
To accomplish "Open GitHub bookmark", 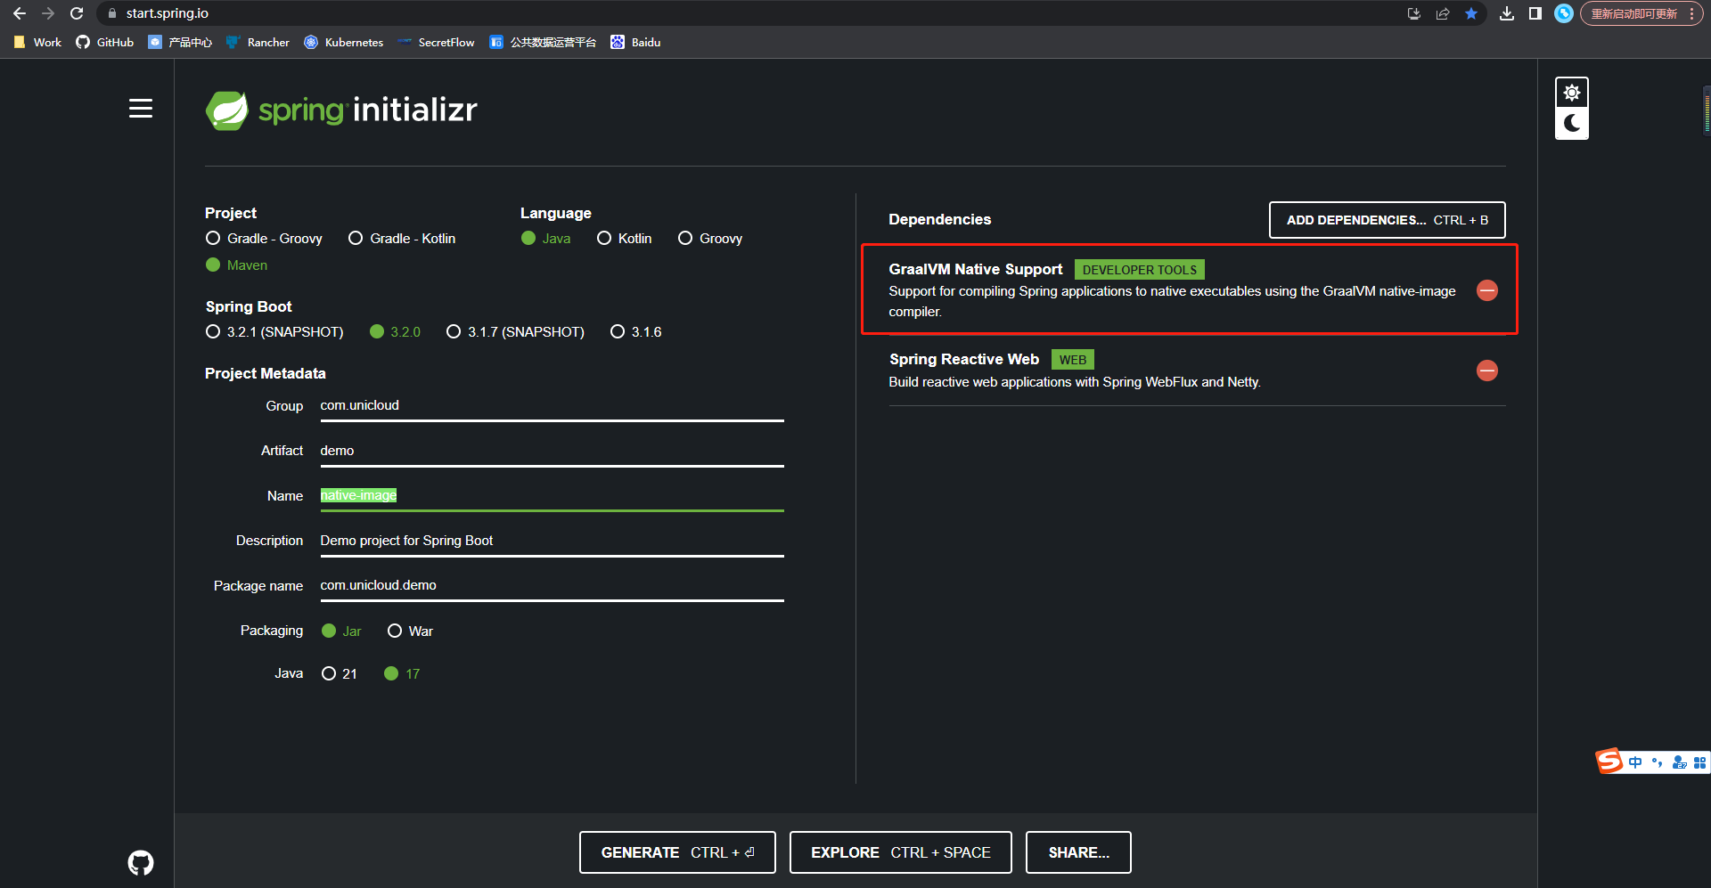I will point(105,42).
